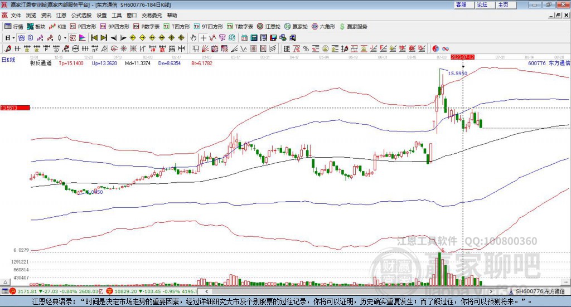Click the horizontal scrollbar left arrow
This screenshot has height=307, width=571.
pyautogui.click(x=206, y=291)
